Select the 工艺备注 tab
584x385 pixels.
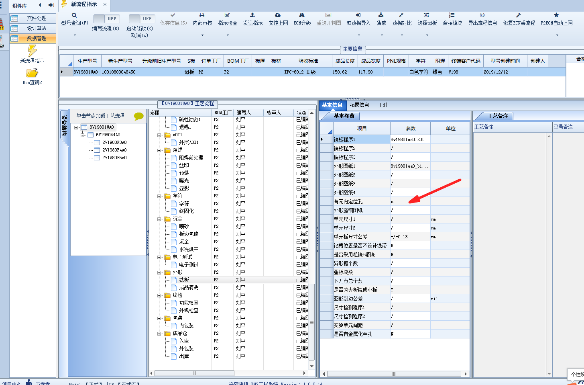[497, 116]
